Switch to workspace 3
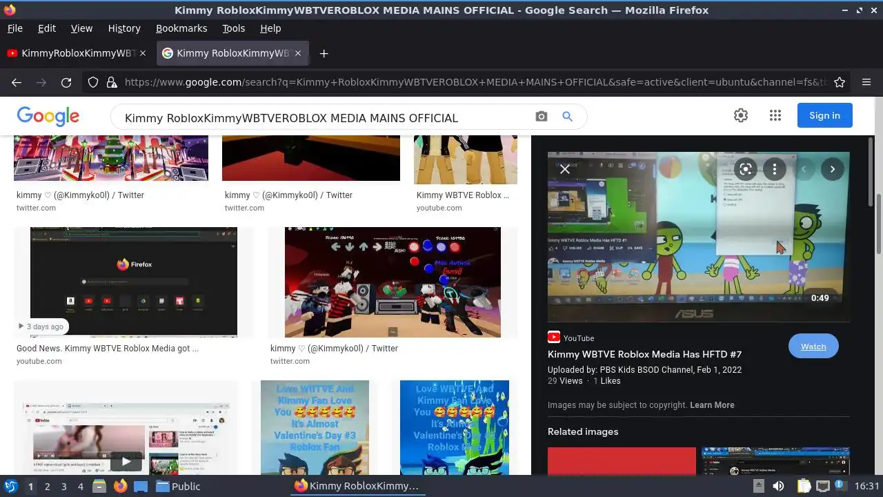Viewport: 883px width, 497px height. pos(63,487)
